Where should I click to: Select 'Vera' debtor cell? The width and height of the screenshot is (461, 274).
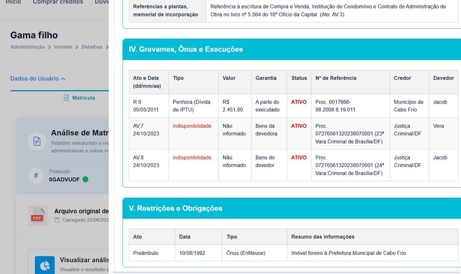444,134
